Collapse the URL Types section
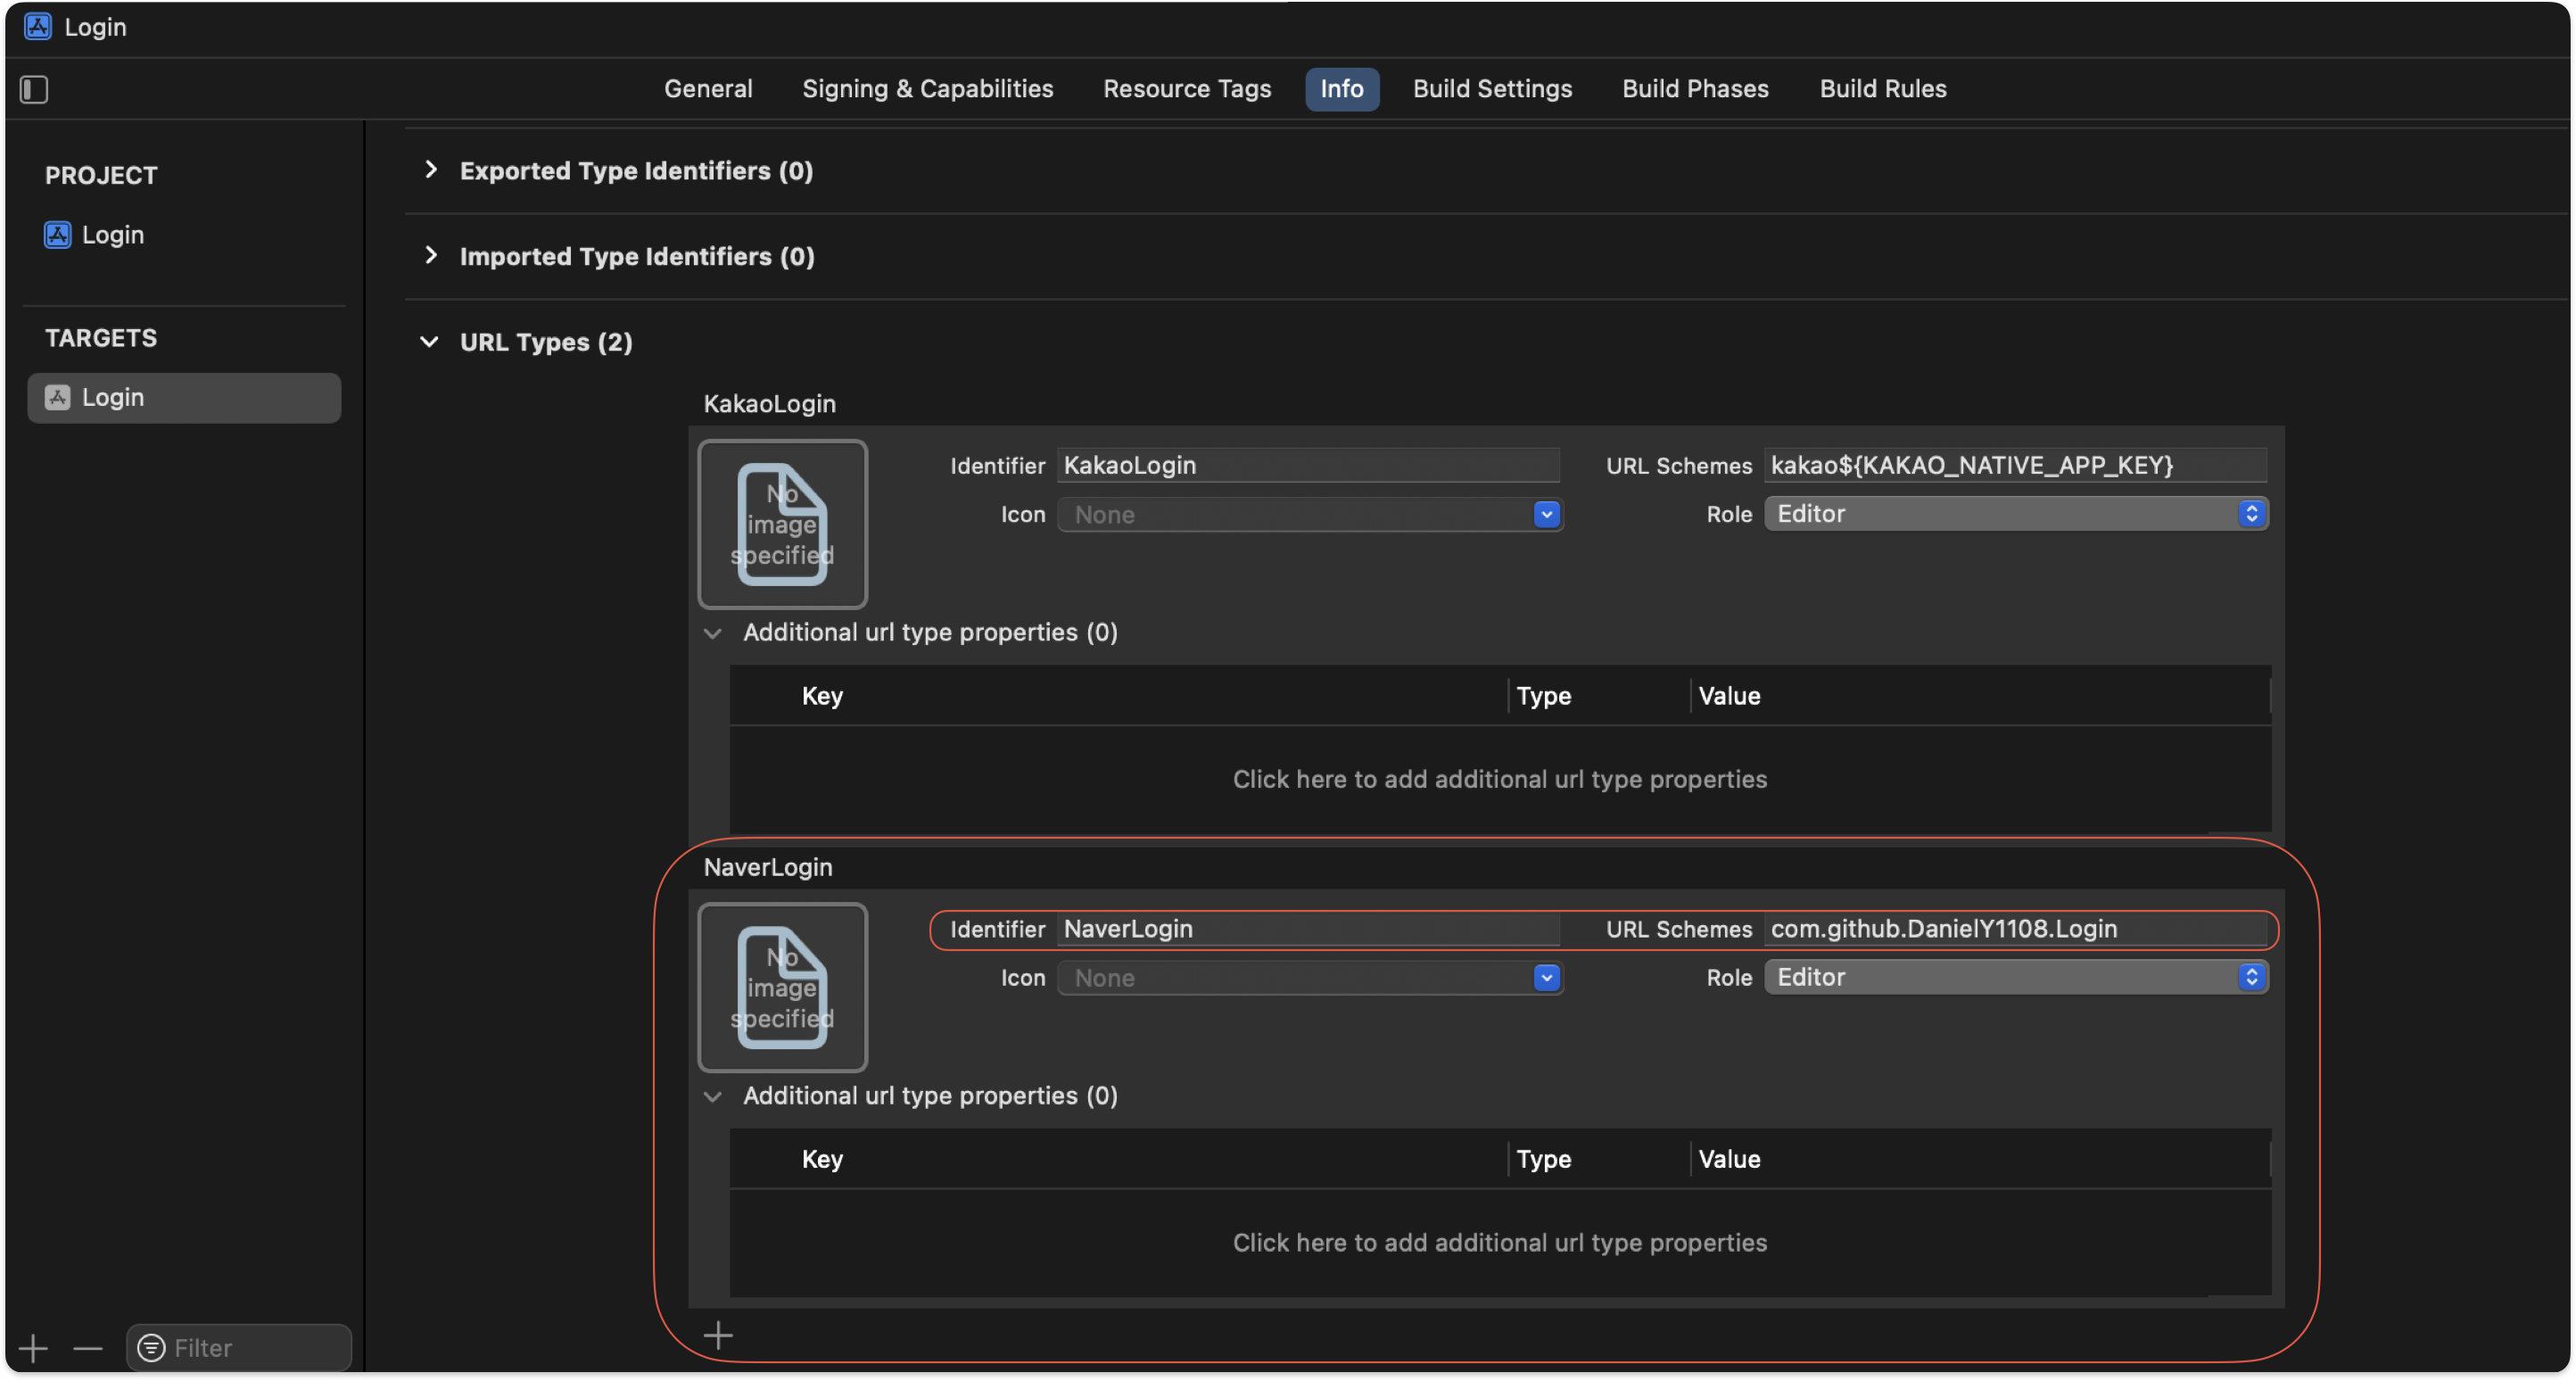Screen dimensions: 2576x1381 click(429, 342)
